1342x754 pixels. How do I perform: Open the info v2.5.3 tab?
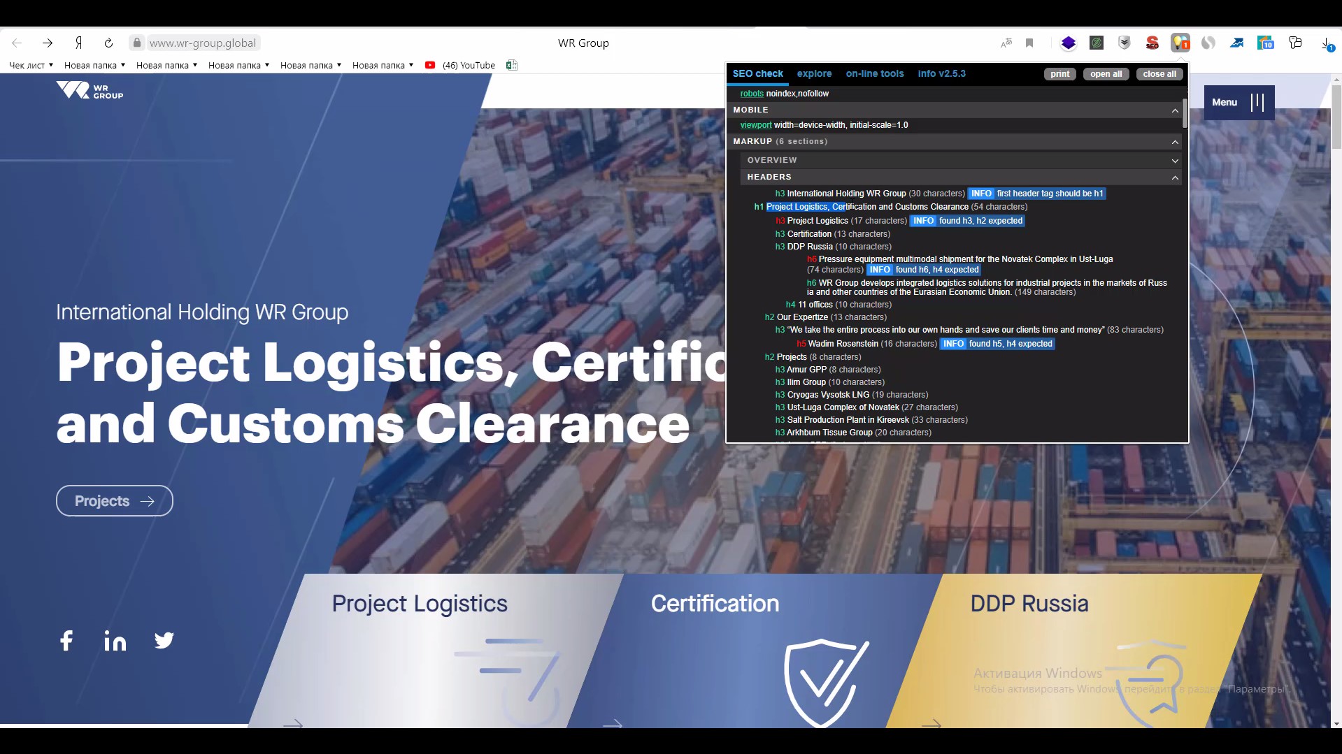click(x=941, y=73)
